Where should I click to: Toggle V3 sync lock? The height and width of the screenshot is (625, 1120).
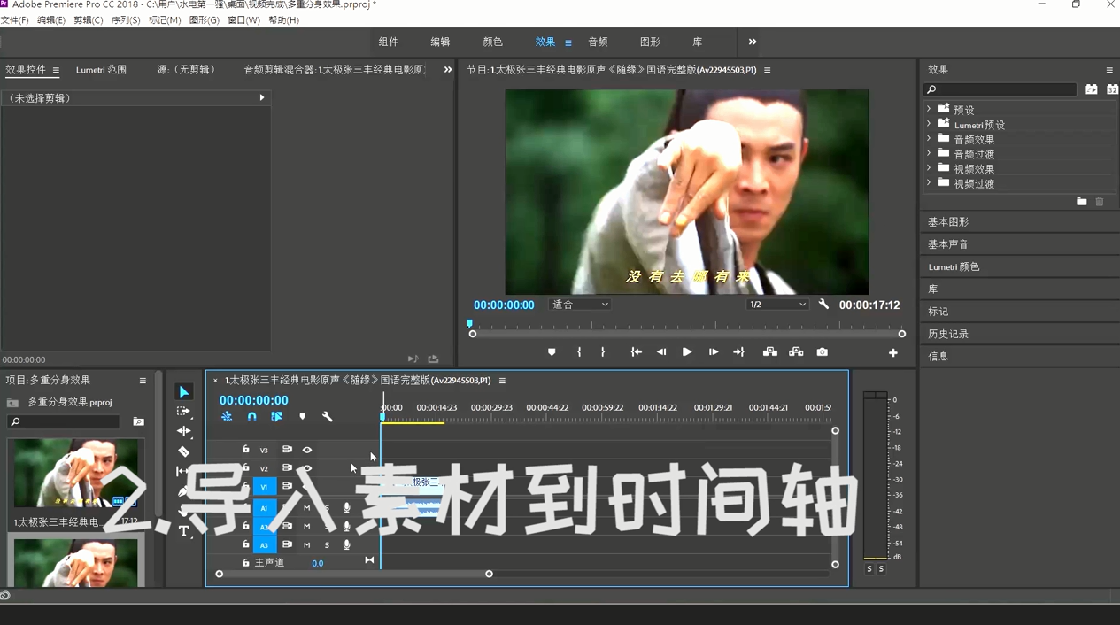tap(287, 450)
